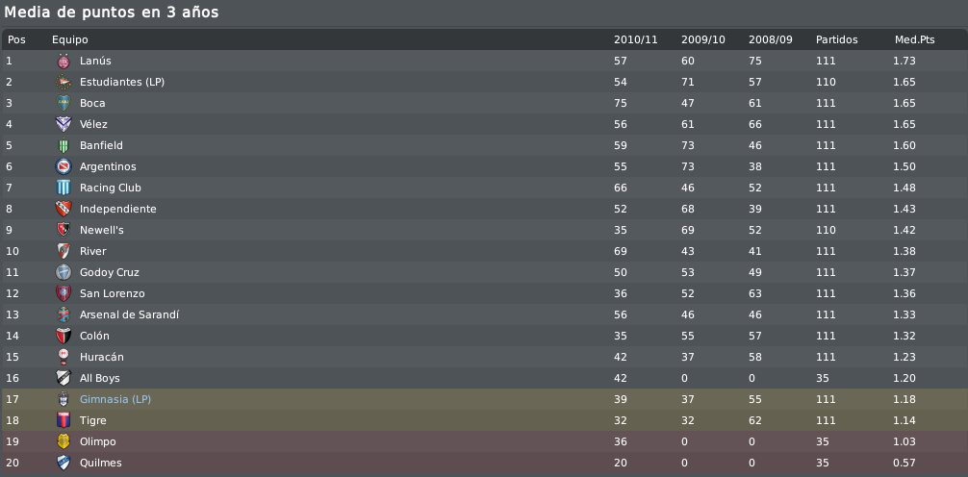968x477 pixels.
Task: Open the Estudiantes (LP) team name
Action: 122,82
